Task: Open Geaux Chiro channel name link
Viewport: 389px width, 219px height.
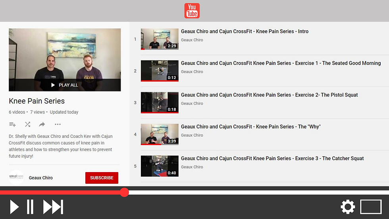Action: [40, 178]
